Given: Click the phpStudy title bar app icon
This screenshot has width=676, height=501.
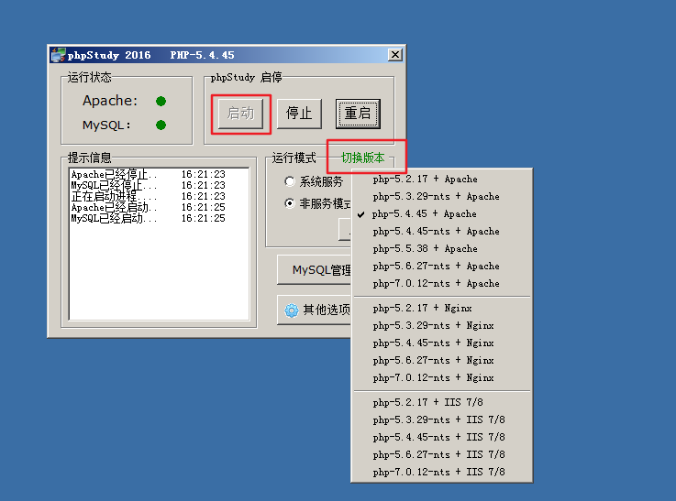Looking at the screenshot, I should pos(58,55).
